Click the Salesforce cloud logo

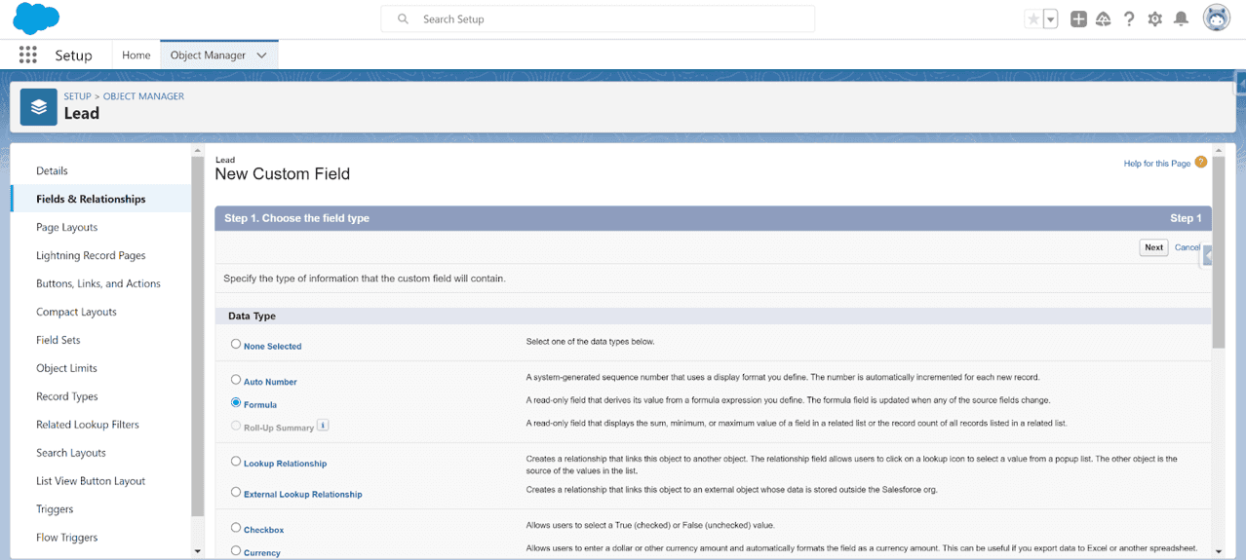36,19
